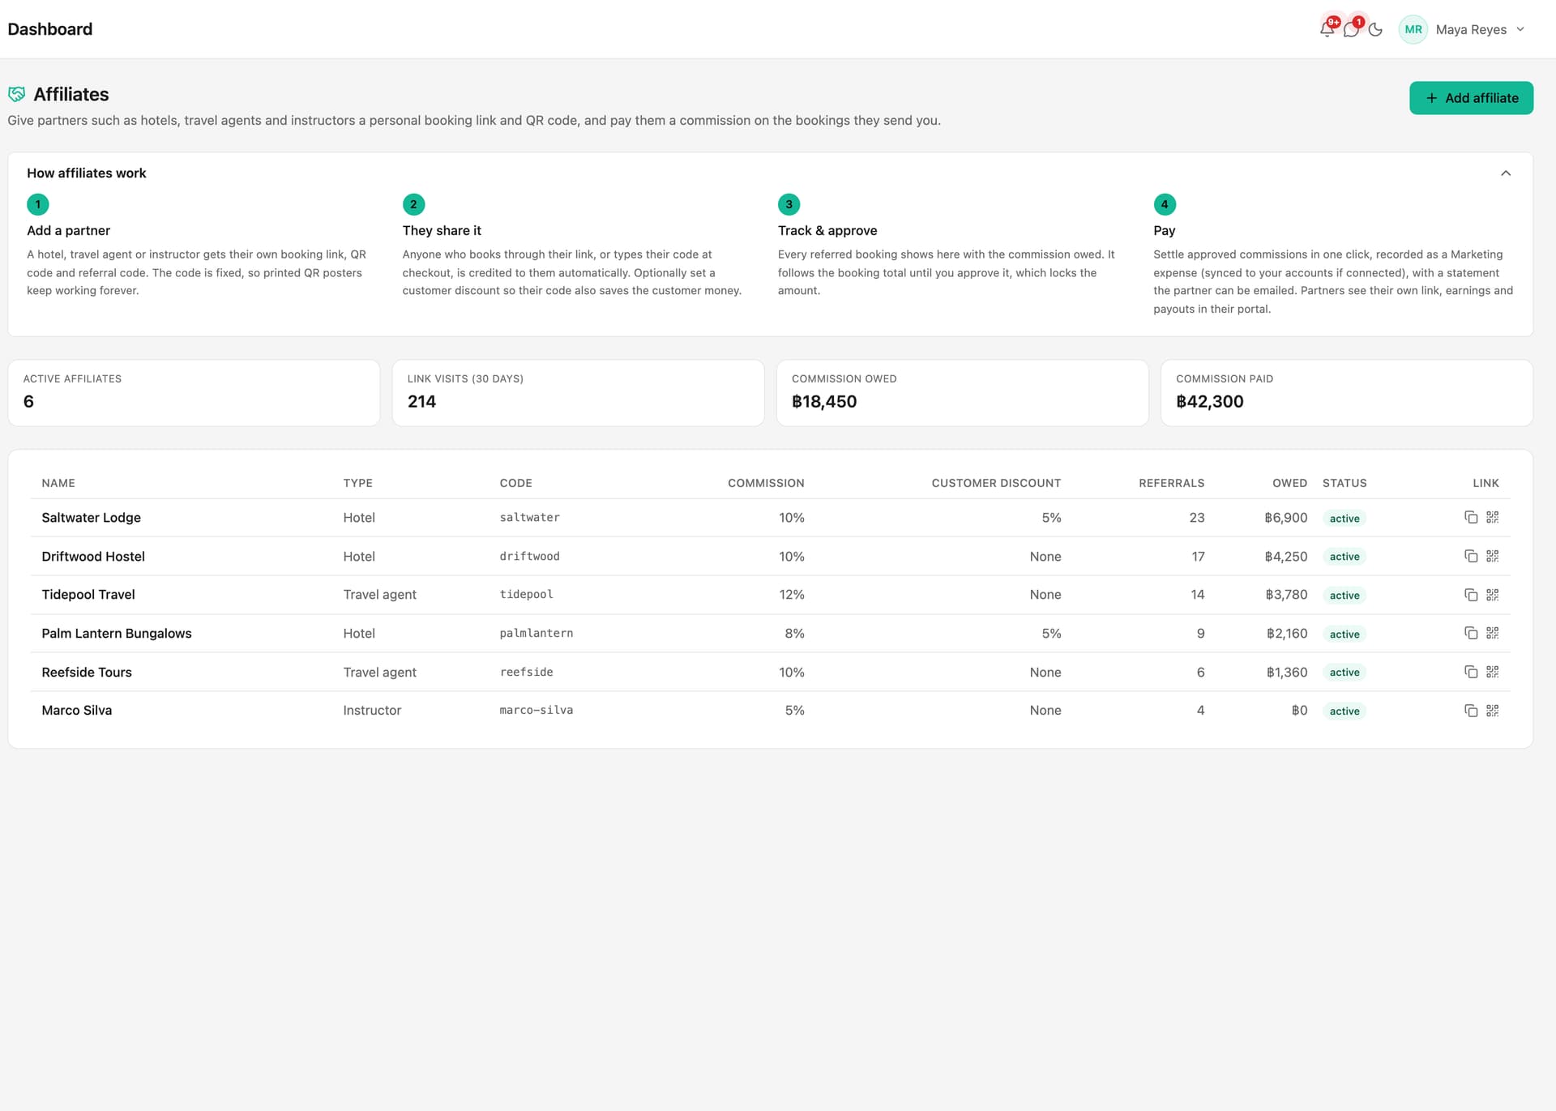
Task: Open the notifications bell icon
Action: (1327, 29)
